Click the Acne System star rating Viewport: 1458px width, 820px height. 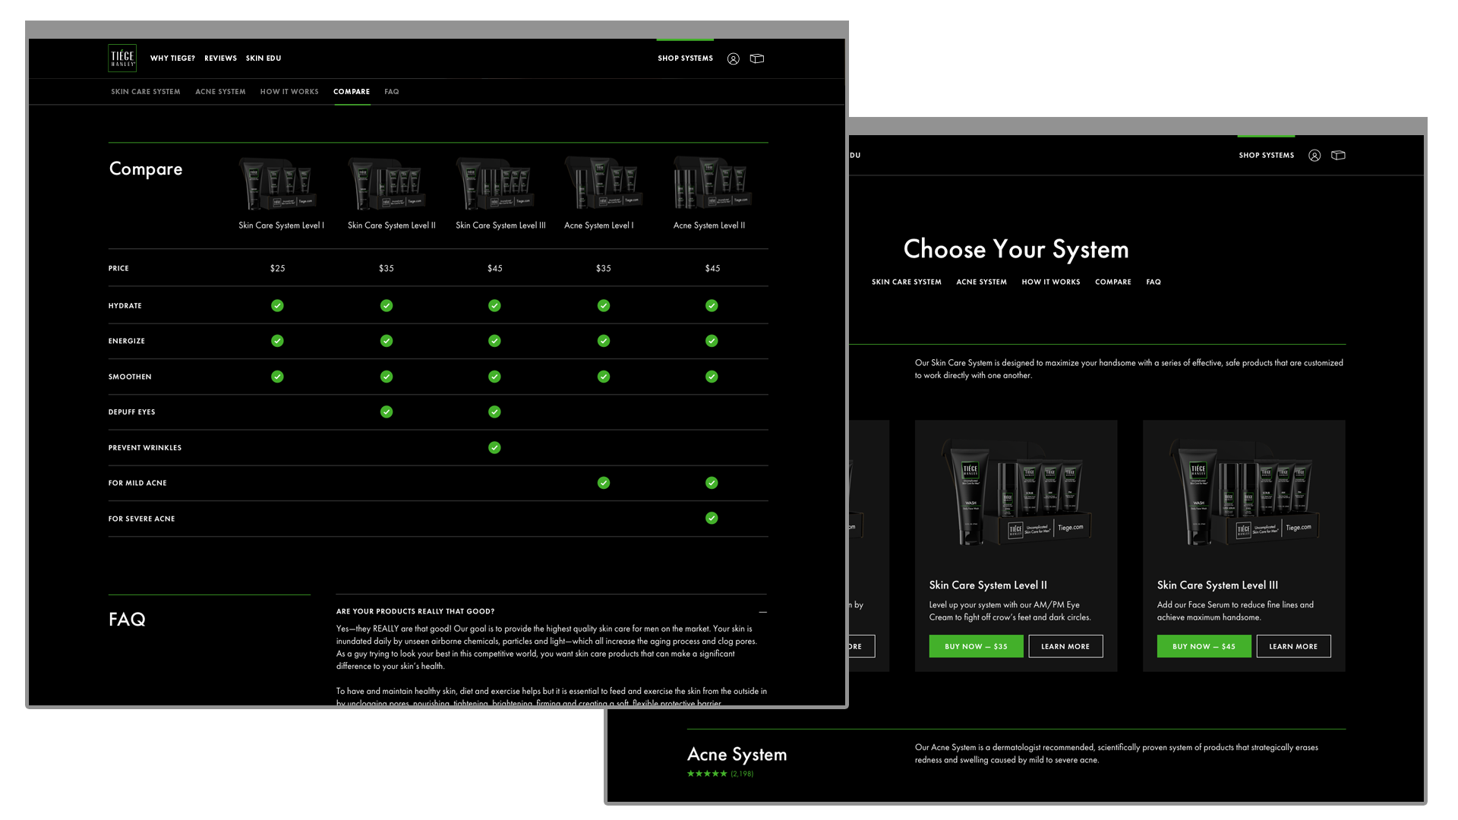[x=708, y=774]
